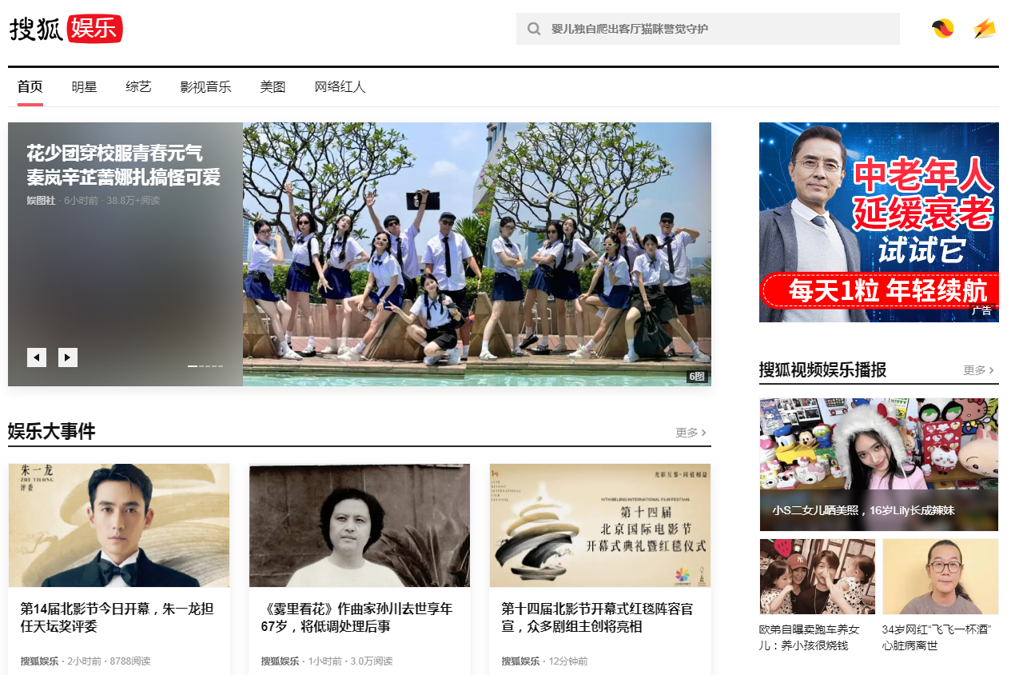Open the yellow lightning bolt icon
Image resolution: width=1011 pixels, height=675 pixels.
point(985,29)
